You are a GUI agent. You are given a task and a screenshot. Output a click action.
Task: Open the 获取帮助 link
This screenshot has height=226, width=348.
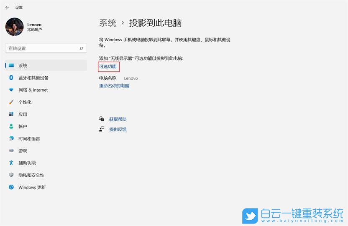point(118,119)
